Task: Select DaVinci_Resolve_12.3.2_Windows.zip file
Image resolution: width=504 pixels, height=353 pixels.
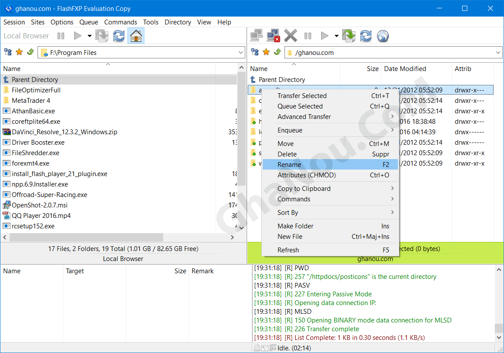Action: (x=119, y=132)
